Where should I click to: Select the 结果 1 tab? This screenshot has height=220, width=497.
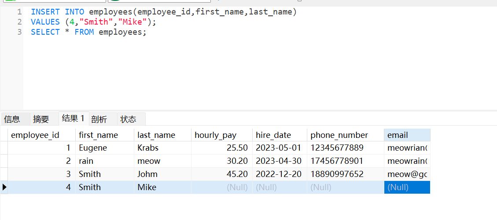point(73,119)
